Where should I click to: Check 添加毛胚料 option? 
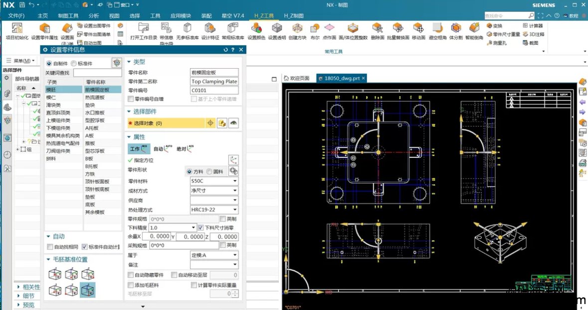[131, 285]
